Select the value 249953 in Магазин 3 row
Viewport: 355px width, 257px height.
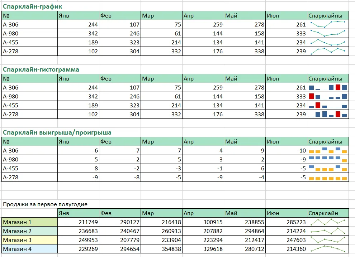coord(78,240)
